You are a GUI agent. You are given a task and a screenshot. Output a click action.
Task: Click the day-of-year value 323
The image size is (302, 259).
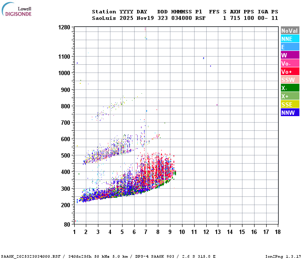pyautogui.click(x=163, y=18)
